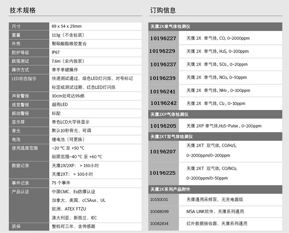Select part number 10196237
The height and width of the screenshot is (233, 289).
163,64
